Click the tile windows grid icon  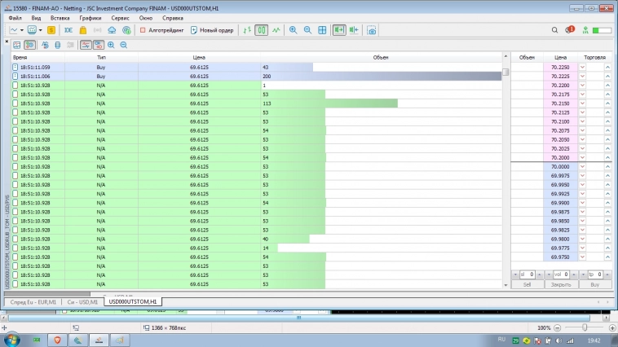[322, 30]
